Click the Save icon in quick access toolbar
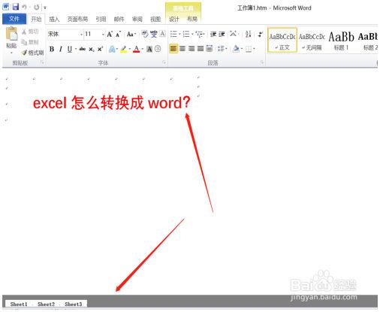The image size is (380, 312). point(16,7)
